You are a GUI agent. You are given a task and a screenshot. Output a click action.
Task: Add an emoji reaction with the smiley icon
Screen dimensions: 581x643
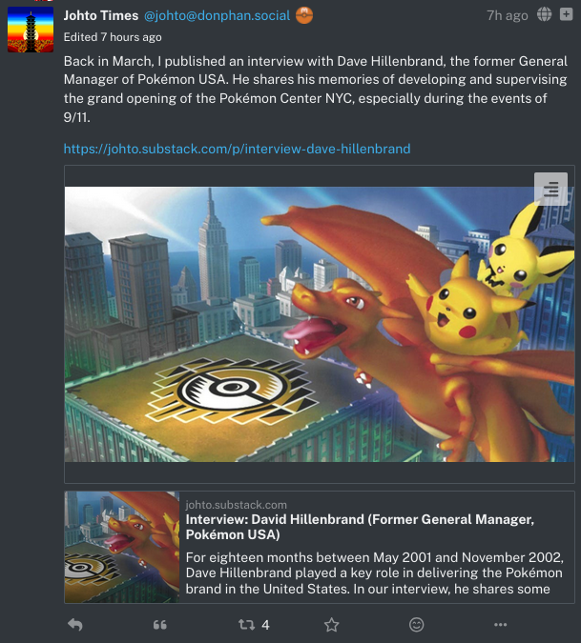click(416, 625)
